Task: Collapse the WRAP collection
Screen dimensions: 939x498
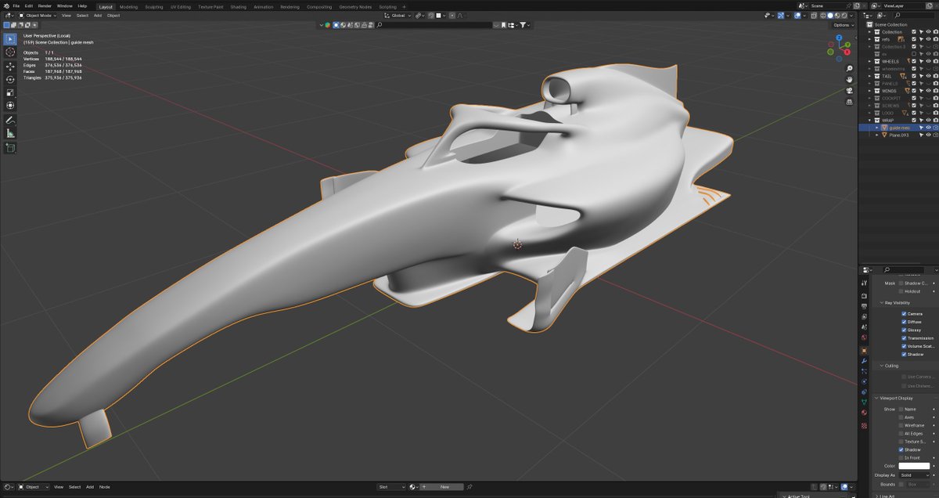Action: coord(870,120)
